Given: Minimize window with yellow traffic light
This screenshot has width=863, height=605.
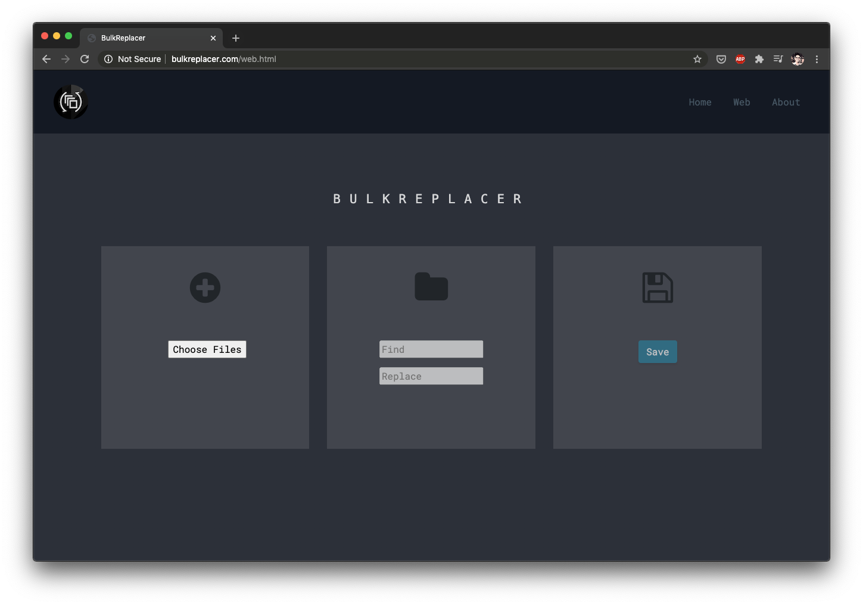Looking at the screenshot, I should pyautogui.click(x=57, y=36).
